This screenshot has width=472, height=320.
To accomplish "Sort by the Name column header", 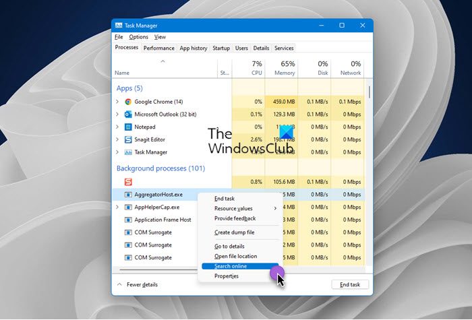I will 122,73.
